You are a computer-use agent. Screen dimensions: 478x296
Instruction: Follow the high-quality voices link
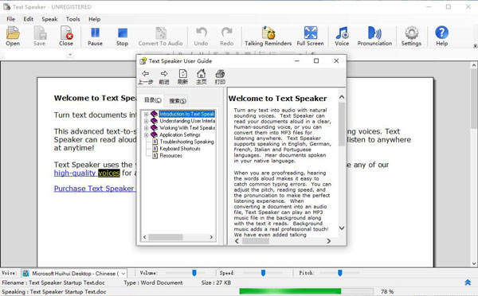tap(87, 173)
